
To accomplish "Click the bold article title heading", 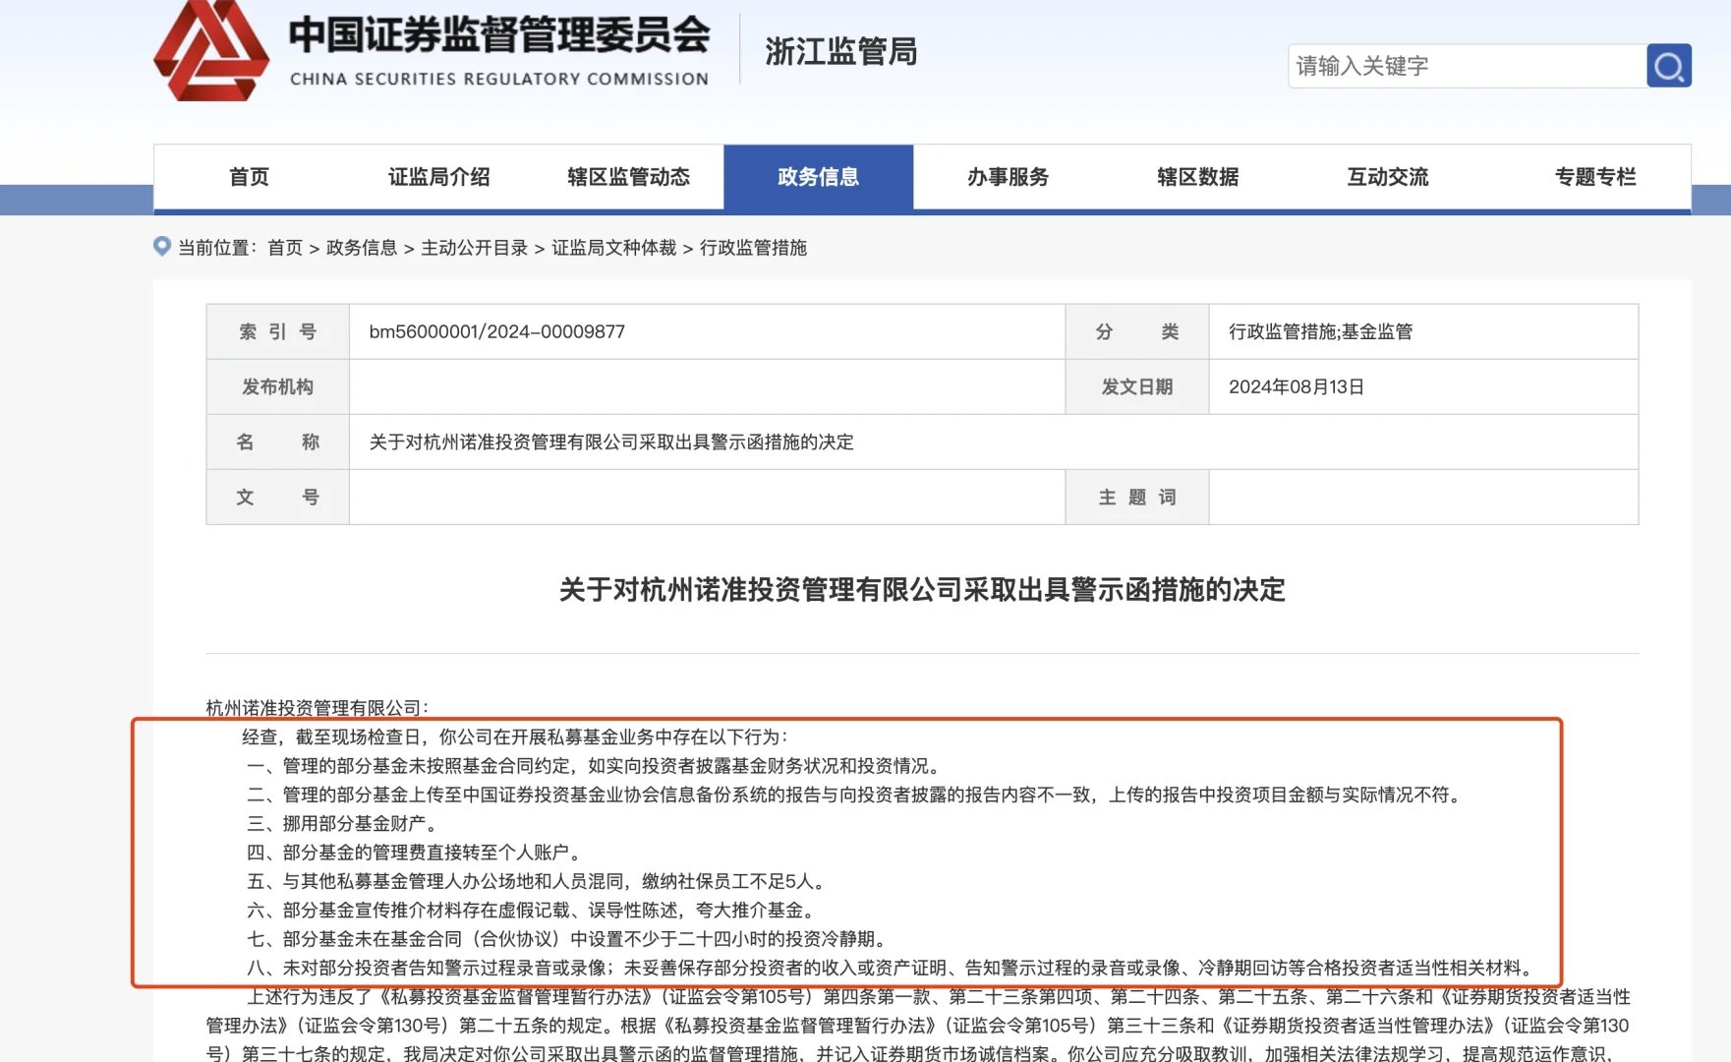I will [x=922, y=590].
